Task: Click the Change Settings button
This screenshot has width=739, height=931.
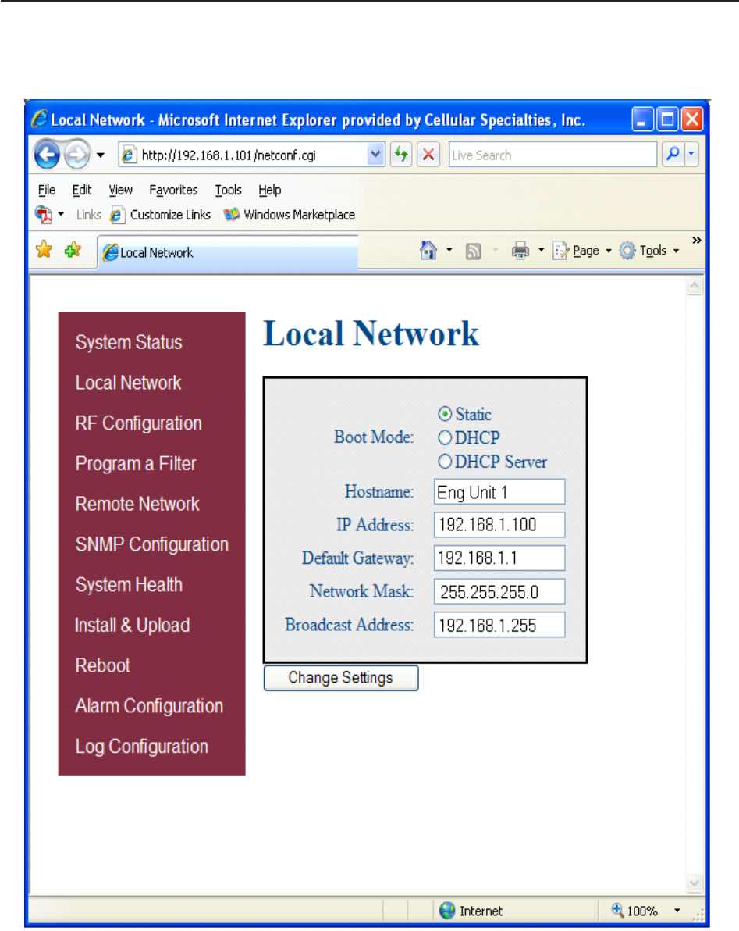Action: 341,677
